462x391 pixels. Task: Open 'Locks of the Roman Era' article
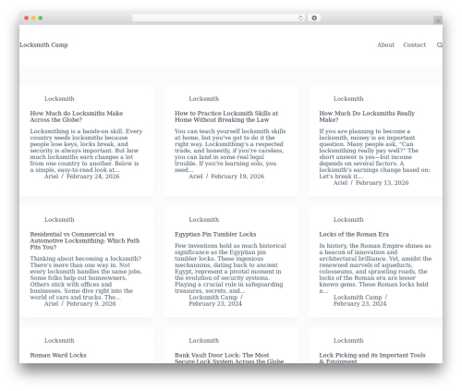pyautogui.click(x=354, y=234)
